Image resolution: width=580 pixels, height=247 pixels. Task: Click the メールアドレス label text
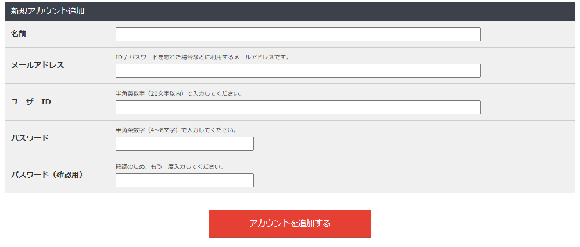[37, 66]
